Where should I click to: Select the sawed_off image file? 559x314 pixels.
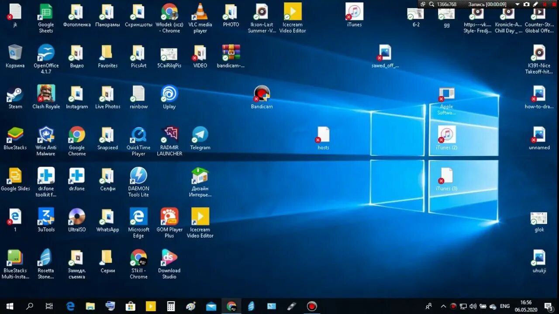point(385,56)
